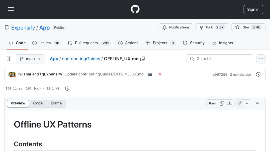Screen dimensions: 270x152
Task: Open the Issues tab
Action: (46, 43)
